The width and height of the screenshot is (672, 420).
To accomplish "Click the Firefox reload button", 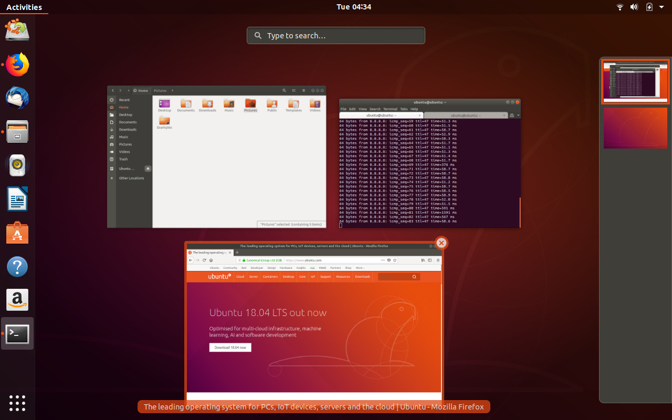I will pos(204,260).
